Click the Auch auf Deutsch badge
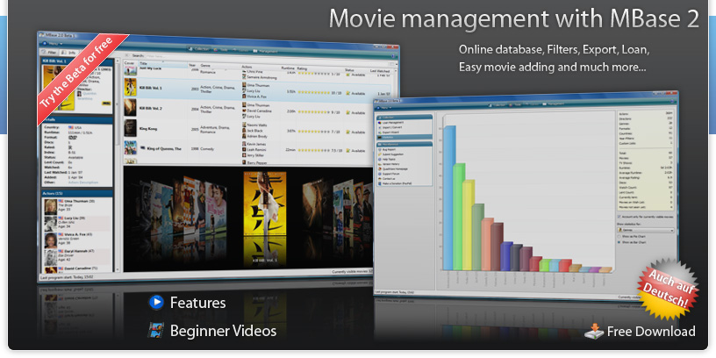 668,289
